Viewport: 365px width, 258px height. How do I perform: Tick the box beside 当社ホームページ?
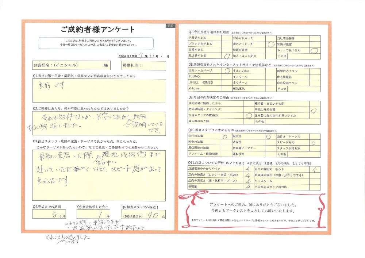[x=227, y=71]
